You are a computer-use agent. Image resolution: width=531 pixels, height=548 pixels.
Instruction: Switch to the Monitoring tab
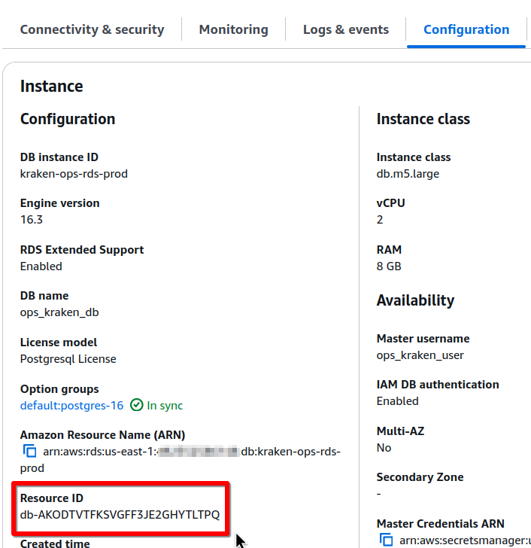[233, 30]
